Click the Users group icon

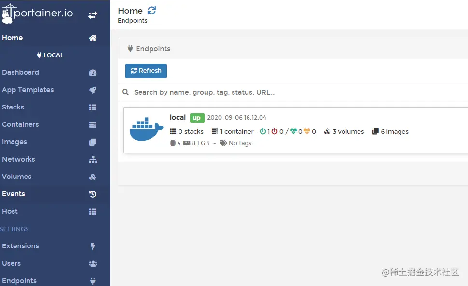pos(93,264)
